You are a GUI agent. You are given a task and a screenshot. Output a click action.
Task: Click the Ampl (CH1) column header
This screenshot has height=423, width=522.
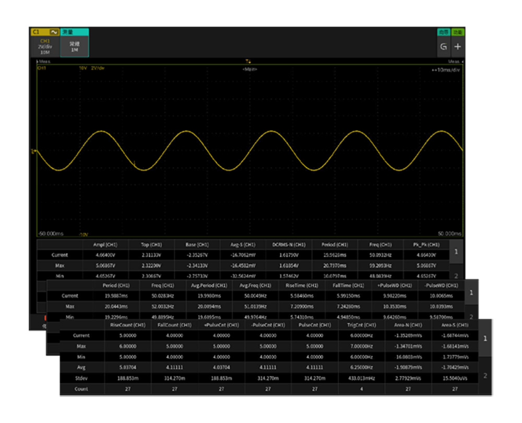point(106,244)
